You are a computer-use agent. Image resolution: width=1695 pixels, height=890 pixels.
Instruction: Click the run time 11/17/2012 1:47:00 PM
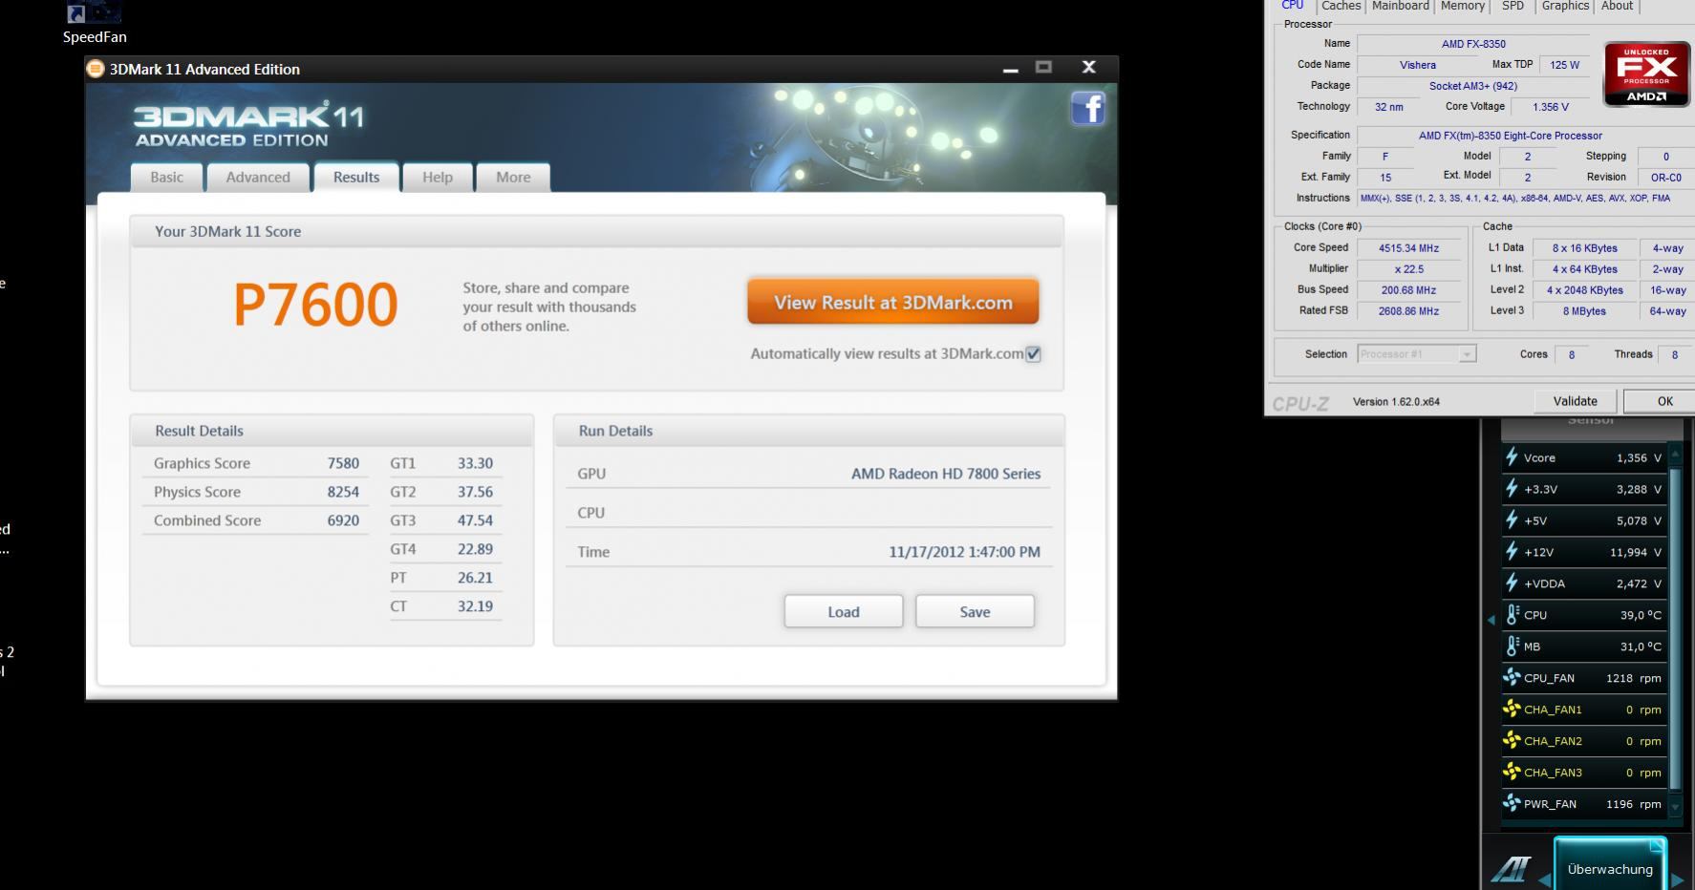pos(964,552)
